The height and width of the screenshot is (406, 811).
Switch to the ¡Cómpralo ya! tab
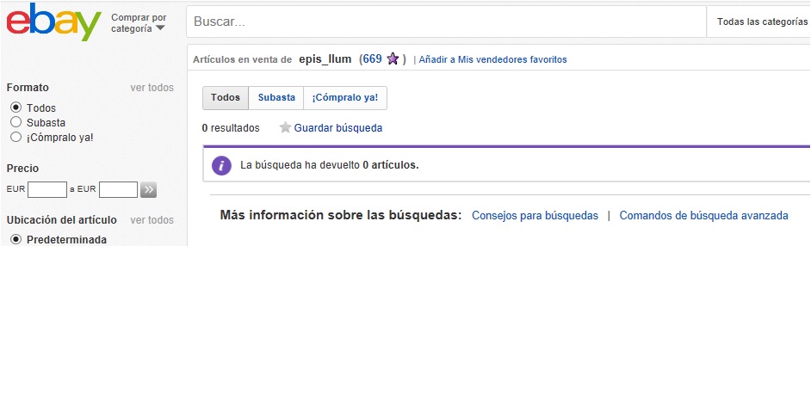pos(345,97)
